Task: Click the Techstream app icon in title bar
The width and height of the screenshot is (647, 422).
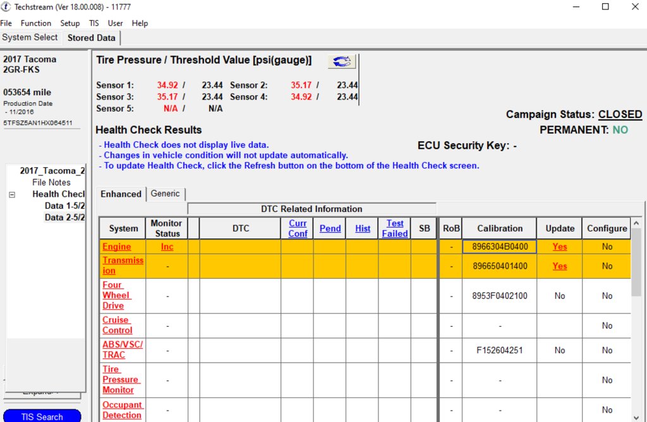Action: pos(6,6)
